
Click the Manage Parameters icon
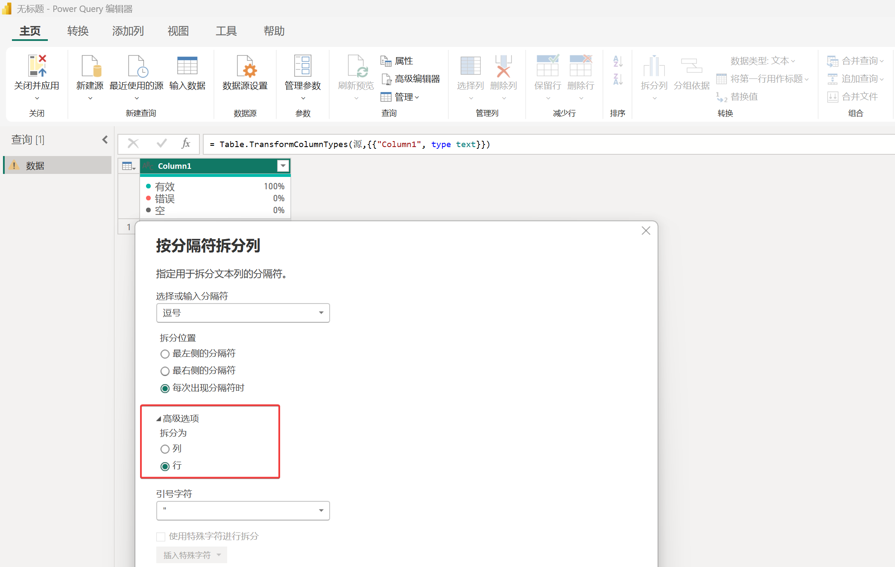click(x=303, y=66)
